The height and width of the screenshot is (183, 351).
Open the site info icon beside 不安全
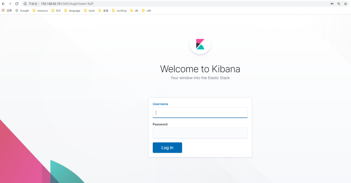[x=25, y=4]
